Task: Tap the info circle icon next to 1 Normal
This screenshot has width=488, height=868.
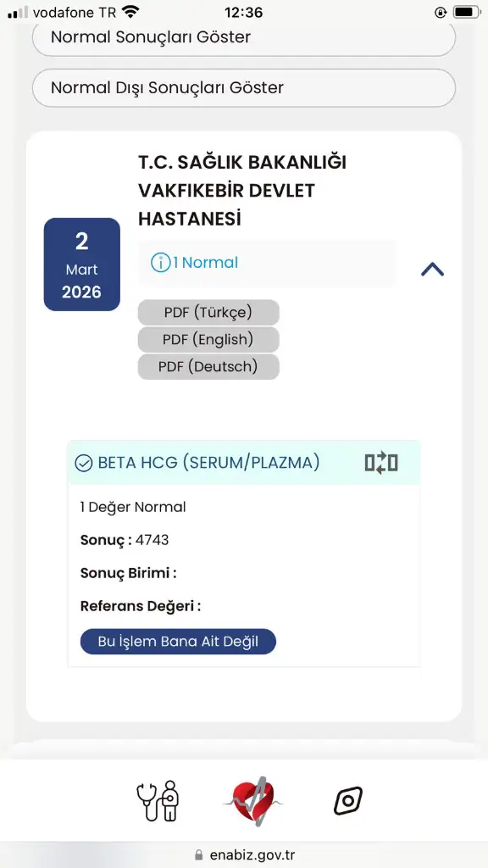Action: (x=160, y=263)
